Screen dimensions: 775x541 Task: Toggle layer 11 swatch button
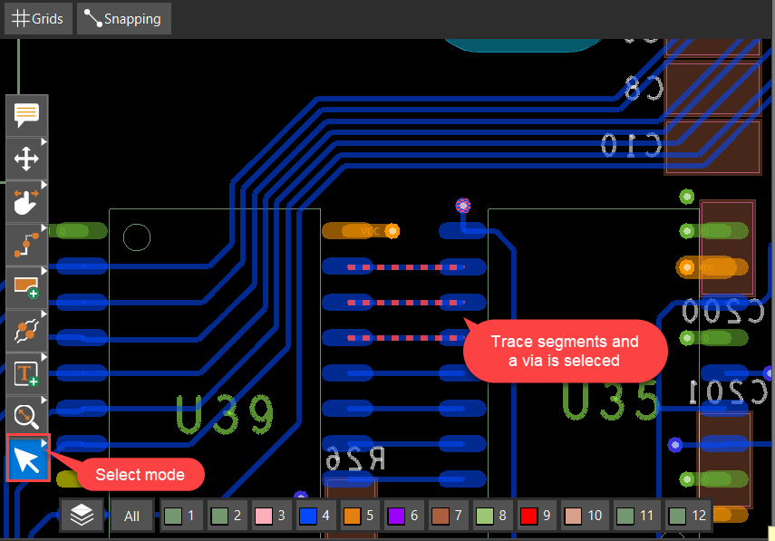[636, 516]
